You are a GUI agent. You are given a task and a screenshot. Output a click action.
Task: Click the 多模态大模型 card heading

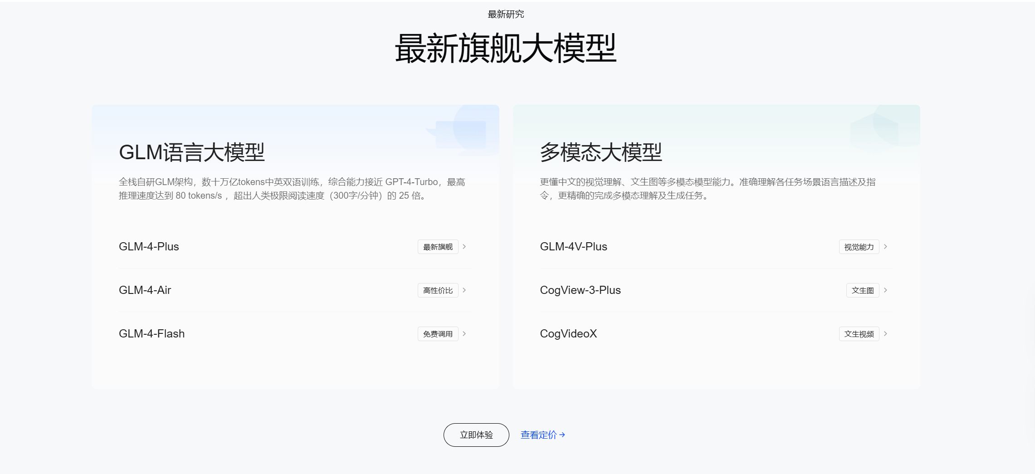601,152
